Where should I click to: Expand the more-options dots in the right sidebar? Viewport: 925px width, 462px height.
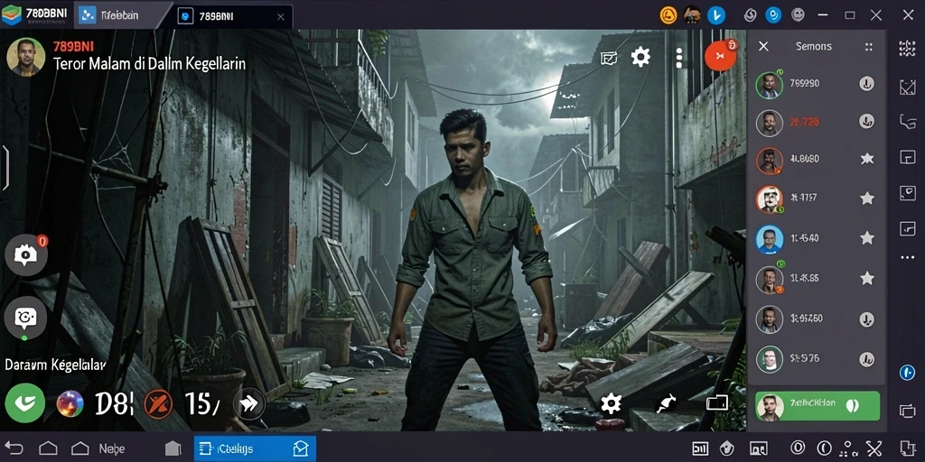point(907,257)
